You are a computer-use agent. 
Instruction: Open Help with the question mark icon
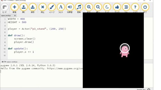tap(135, 7)
